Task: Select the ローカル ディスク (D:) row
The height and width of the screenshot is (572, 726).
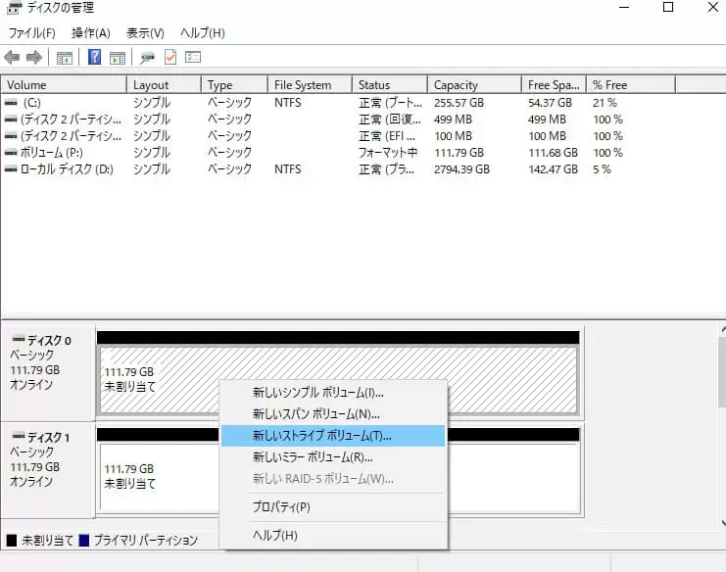Action: point(338,168)
